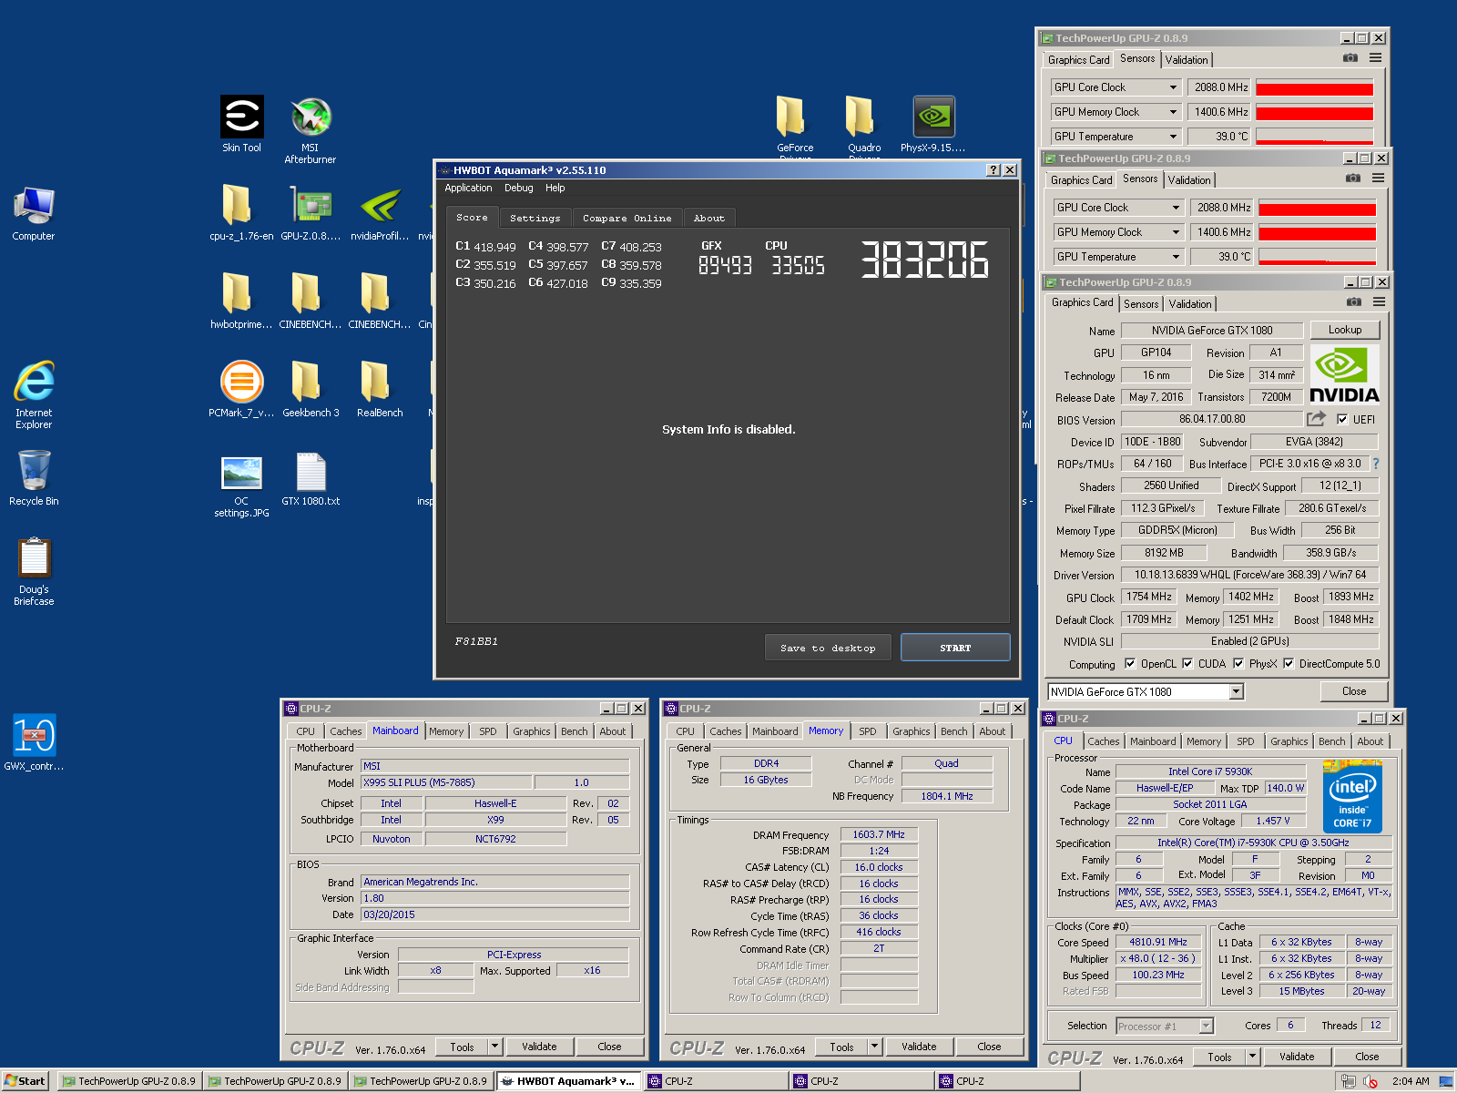Click GPU Memory Clock red graph in second GPU-Z

[1318, 232]
